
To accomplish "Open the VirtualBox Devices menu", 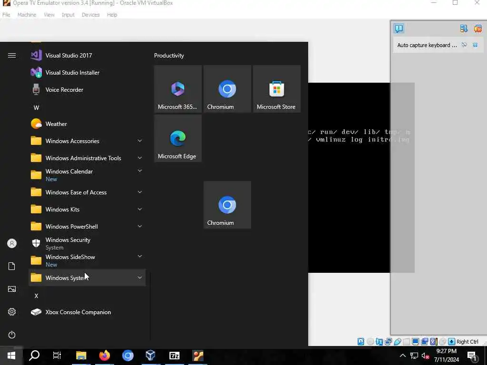I will [x=91, y=15].
